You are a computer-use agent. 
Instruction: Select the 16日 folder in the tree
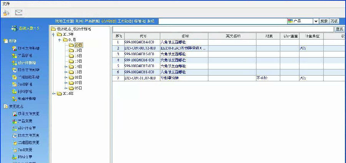coord(75,56)
